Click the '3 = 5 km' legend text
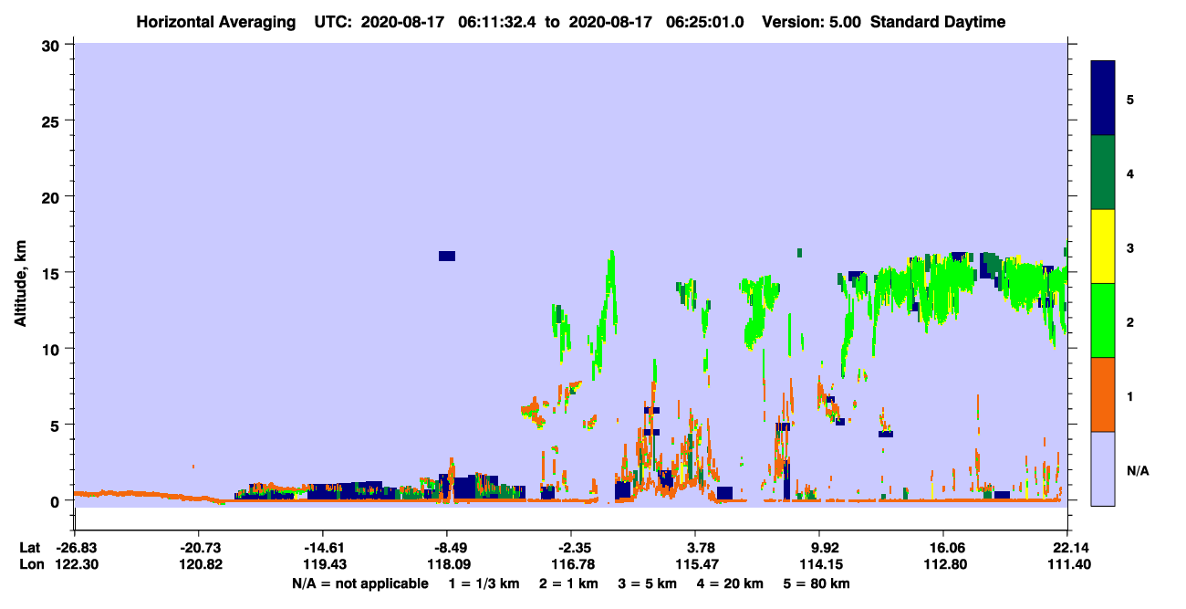1186x609 pixels. point(648,583)
